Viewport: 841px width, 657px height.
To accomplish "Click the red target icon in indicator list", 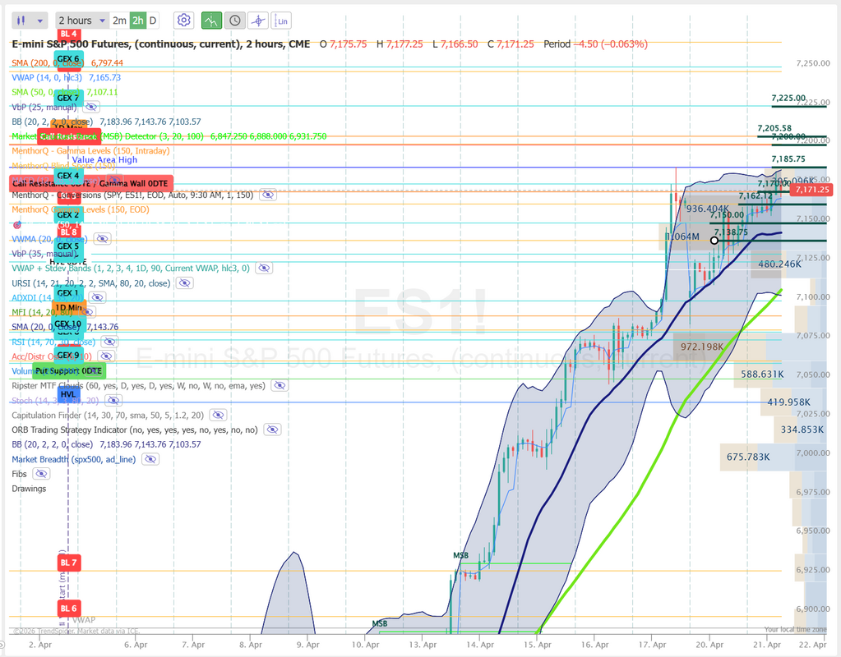I will tap(16, 224).
